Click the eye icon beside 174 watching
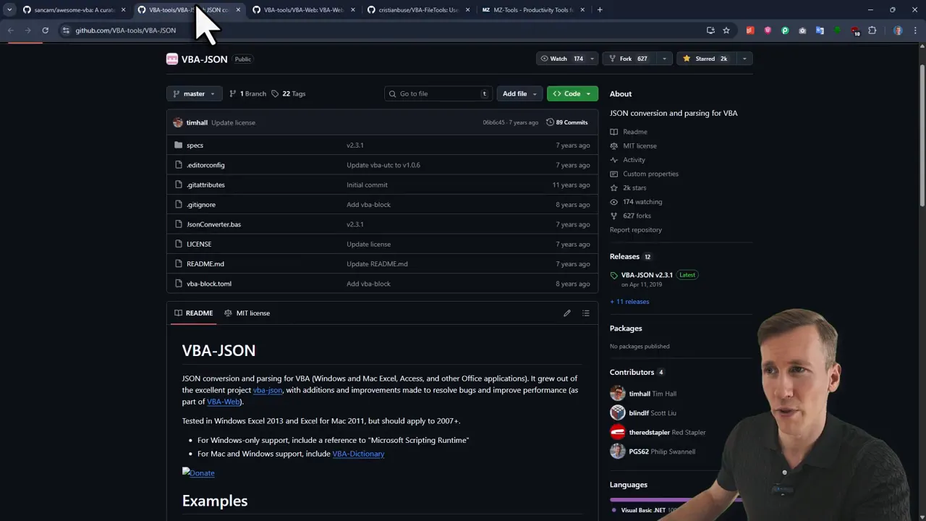The width and height of the screenshot is (926, 521). 614,202
